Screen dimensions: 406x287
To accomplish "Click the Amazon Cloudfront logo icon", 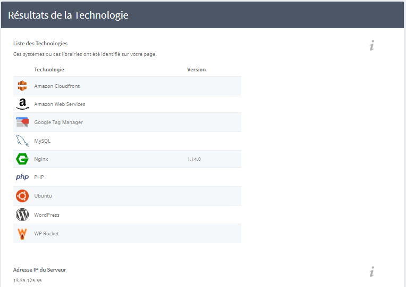I will 22,86.
